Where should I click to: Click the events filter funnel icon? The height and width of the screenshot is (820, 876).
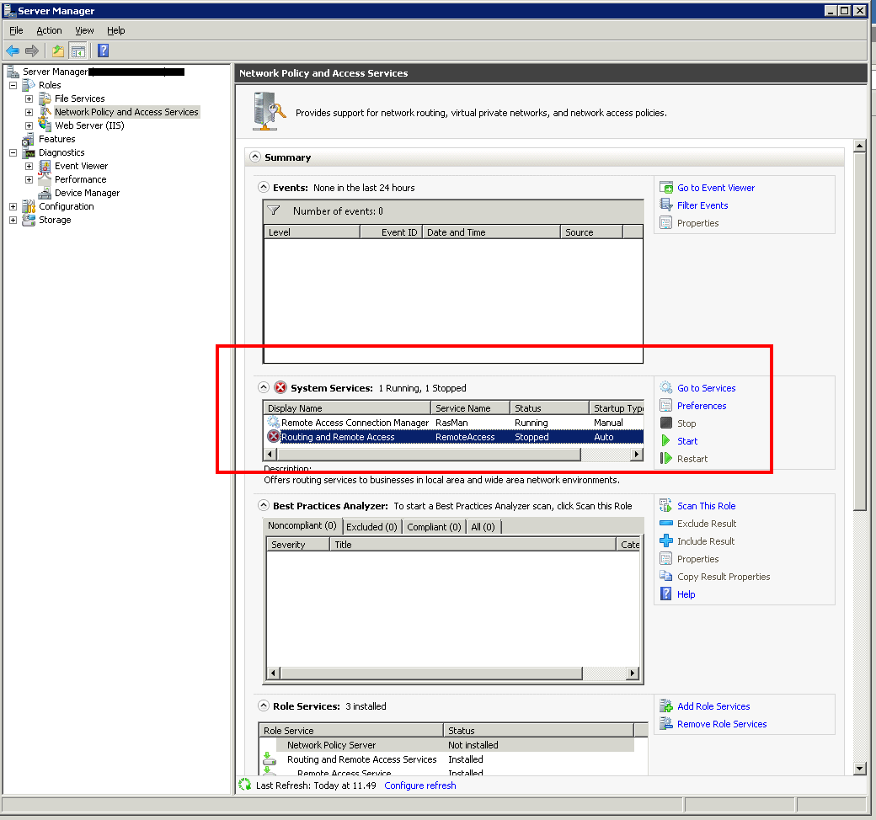(274, 211)
